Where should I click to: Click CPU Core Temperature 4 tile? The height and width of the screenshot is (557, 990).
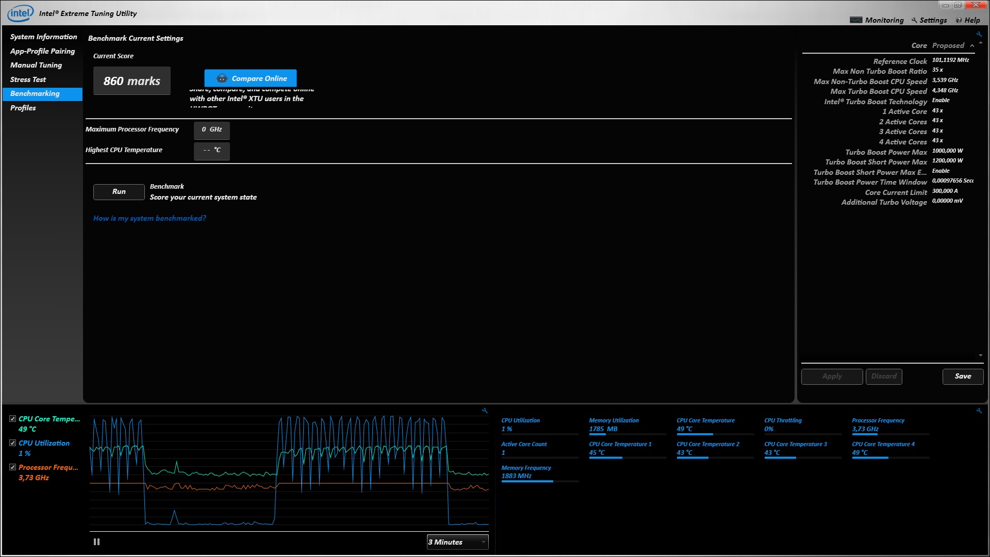tap(890, 449)
